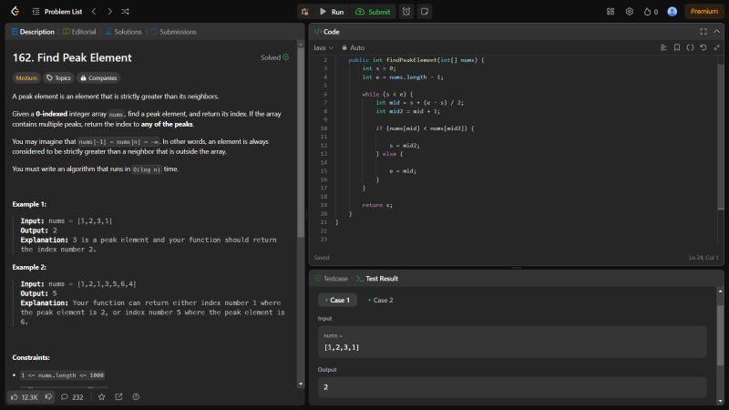Format code icon in editor toolbar
Viewport: 729px width, 410px height.
click(x=663, y=47)
